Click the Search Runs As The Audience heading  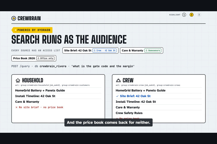pyautogui.click(x=69, y=39)
